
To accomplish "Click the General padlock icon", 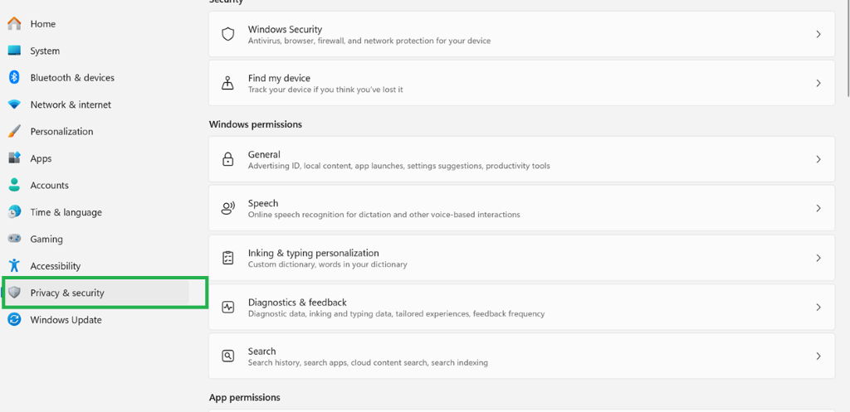I will point(228,159).
